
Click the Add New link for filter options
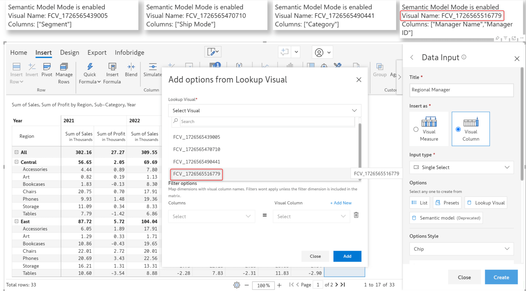[341, 203]
